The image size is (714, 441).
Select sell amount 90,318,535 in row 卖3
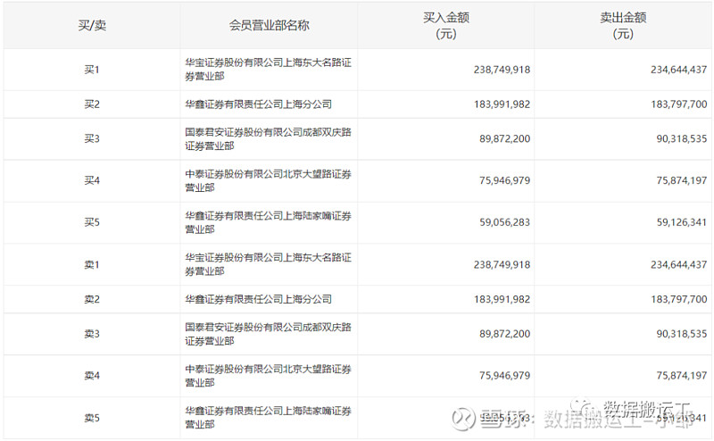pos(682,334)
